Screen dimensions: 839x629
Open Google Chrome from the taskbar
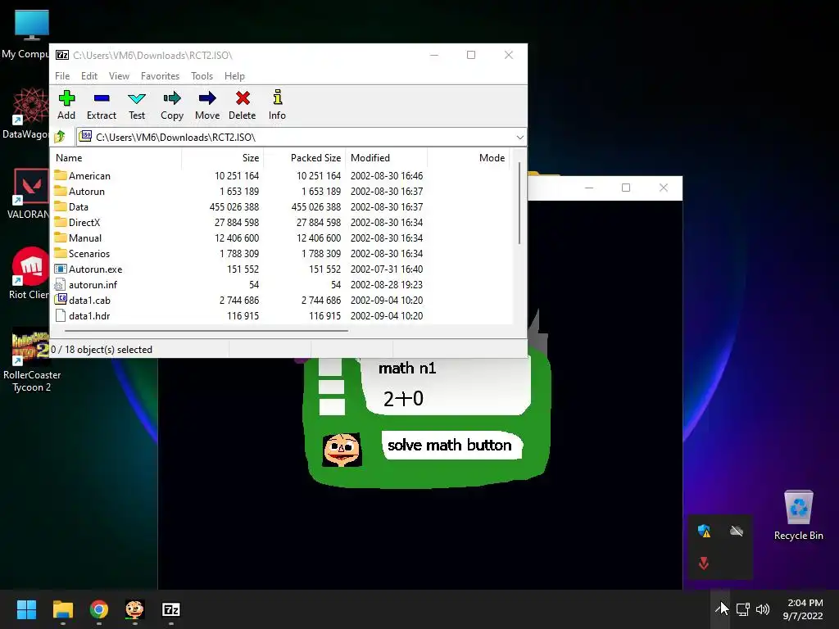tap(98, 609)
